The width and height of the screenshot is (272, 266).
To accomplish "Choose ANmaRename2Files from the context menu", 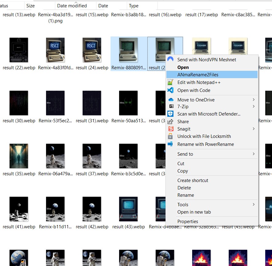I will [198, 74].
